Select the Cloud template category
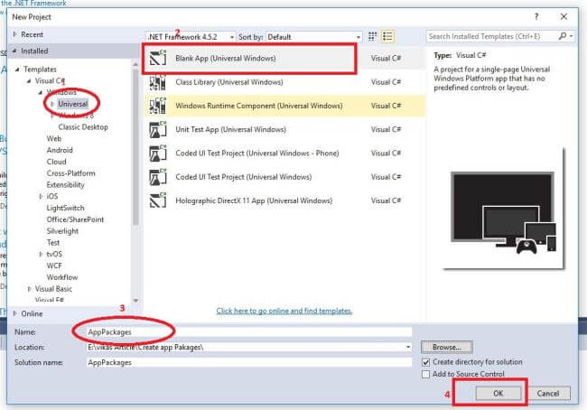The height and width of the screenshot is (410, 587). click(x=57, y=162)
